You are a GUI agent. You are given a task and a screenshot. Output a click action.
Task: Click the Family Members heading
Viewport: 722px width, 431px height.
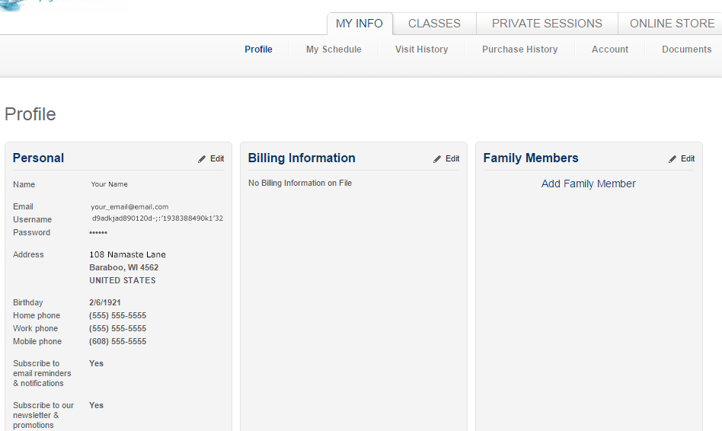point(530,158)
